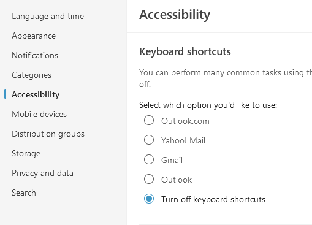Image resolution: width=312 pixels, height=225 pixels.
Task: Select the Outlook.com shortcuts radio button
Action: click(149, 120)
